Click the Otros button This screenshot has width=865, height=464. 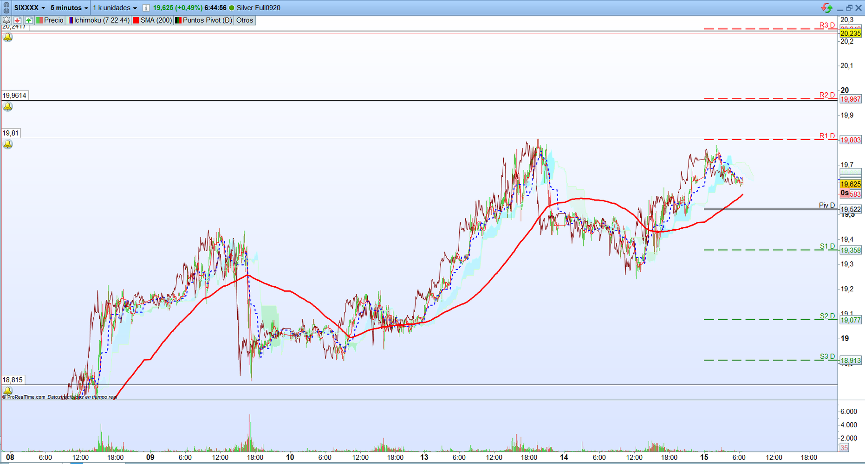coord(245,20)
